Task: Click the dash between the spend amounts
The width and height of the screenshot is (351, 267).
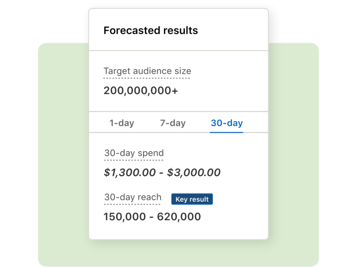Action: (x=161, y=173)
